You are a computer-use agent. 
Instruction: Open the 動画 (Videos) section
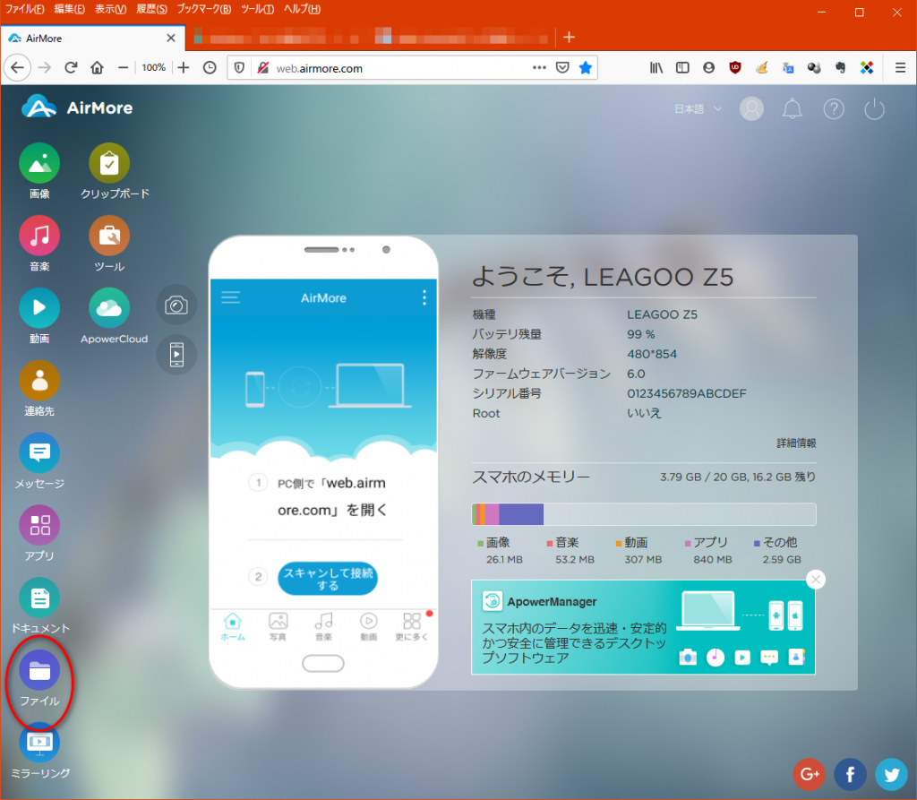[x=39, y=308]
